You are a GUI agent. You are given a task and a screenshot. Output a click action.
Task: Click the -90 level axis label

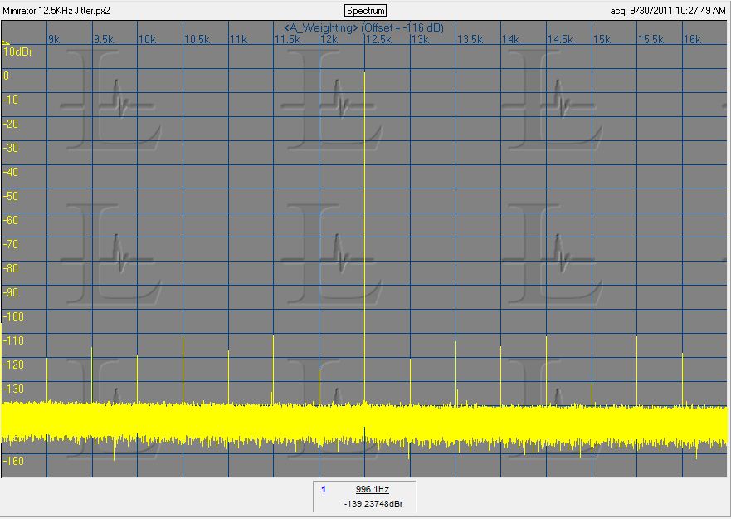coord(11,292)
